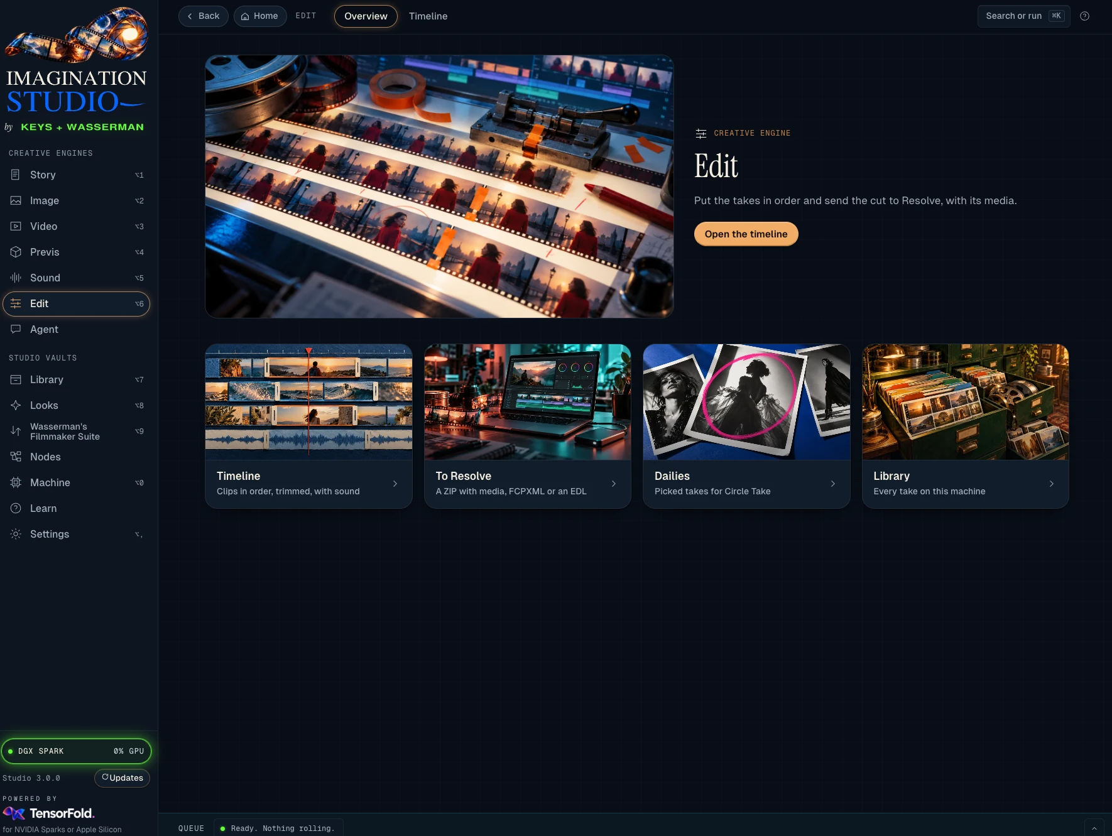This screenshot has width=1112, height=836.
Task: Open Wasserman's Filmmaker Suite icon
Action: click(x=16, y=431)
